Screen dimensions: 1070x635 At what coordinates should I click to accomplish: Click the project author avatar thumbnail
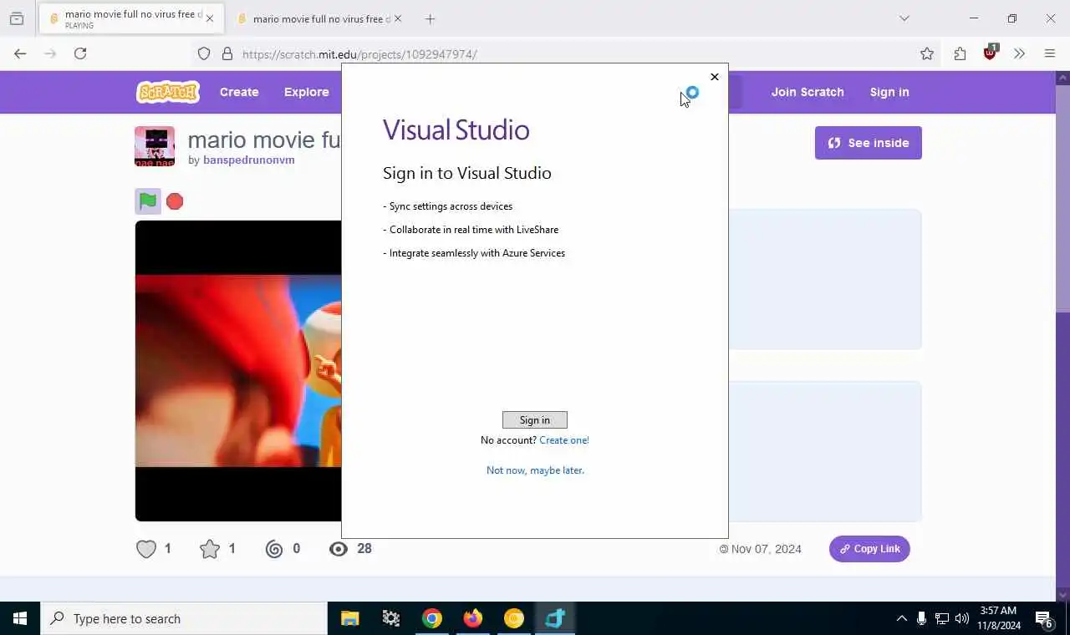[155, 146]
